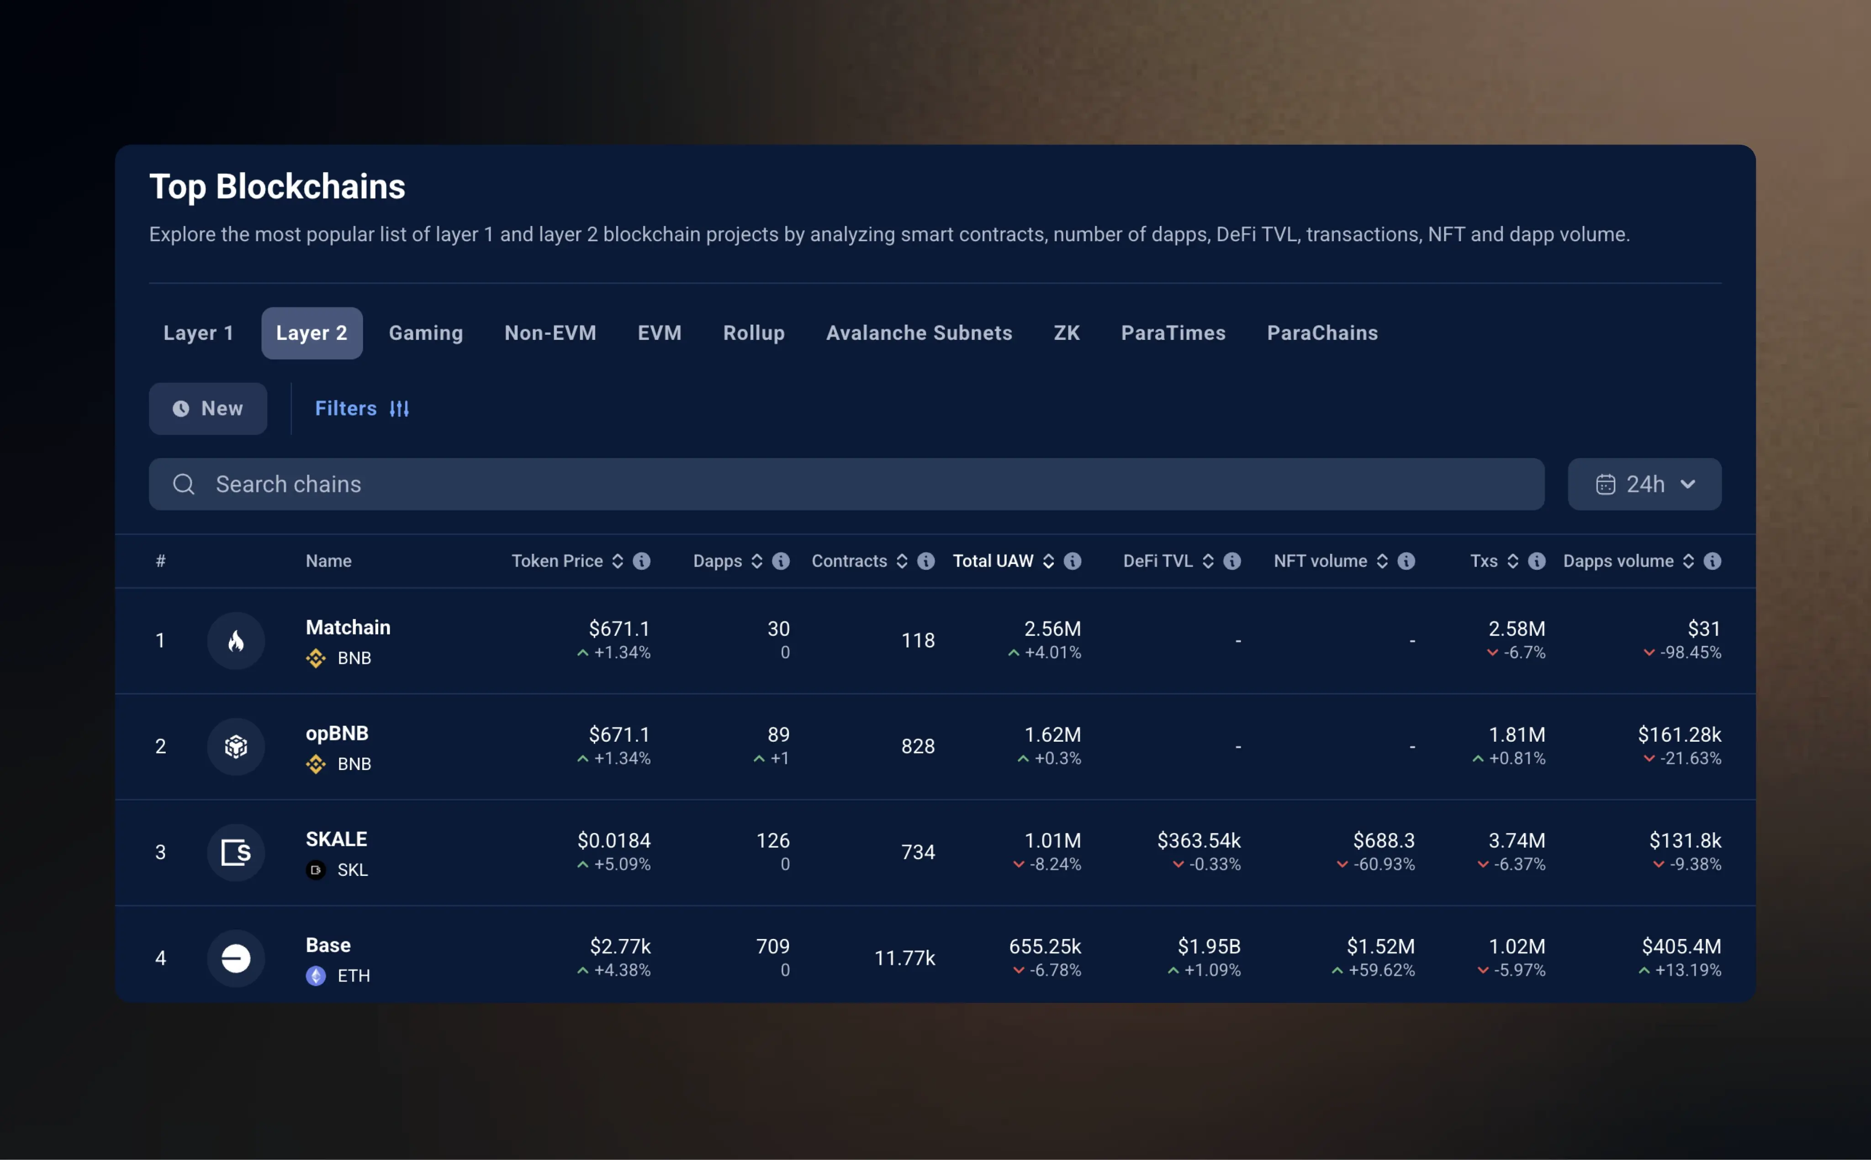Click SKALE's 3.74M Txs value

point(1517,841)
